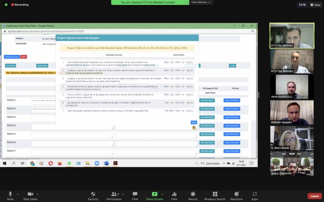Leave the meeting

(315, 196)
